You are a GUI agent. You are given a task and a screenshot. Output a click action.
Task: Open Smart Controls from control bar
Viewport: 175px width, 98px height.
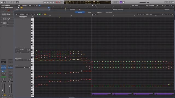12,2
